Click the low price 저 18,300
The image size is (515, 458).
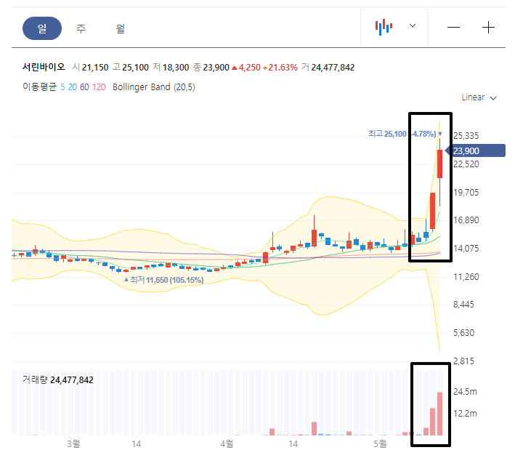tap(171, 68)
